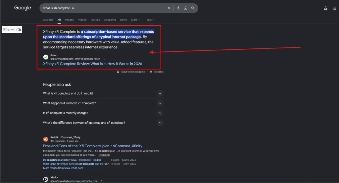This screenshot has width=339, height=183.
Task: Click the 'Mar 5, 2024' post date
Action: point(129,160)
